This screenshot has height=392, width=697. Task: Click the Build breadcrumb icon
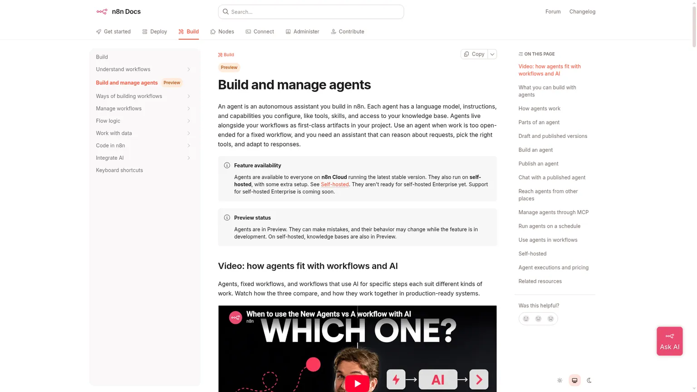220,55
